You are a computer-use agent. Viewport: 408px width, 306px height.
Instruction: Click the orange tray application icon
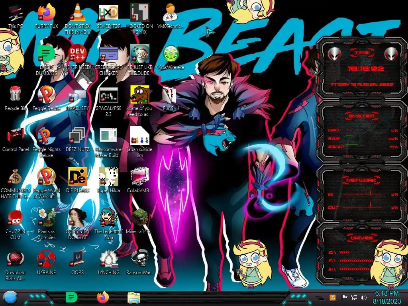tap(333, 297)
